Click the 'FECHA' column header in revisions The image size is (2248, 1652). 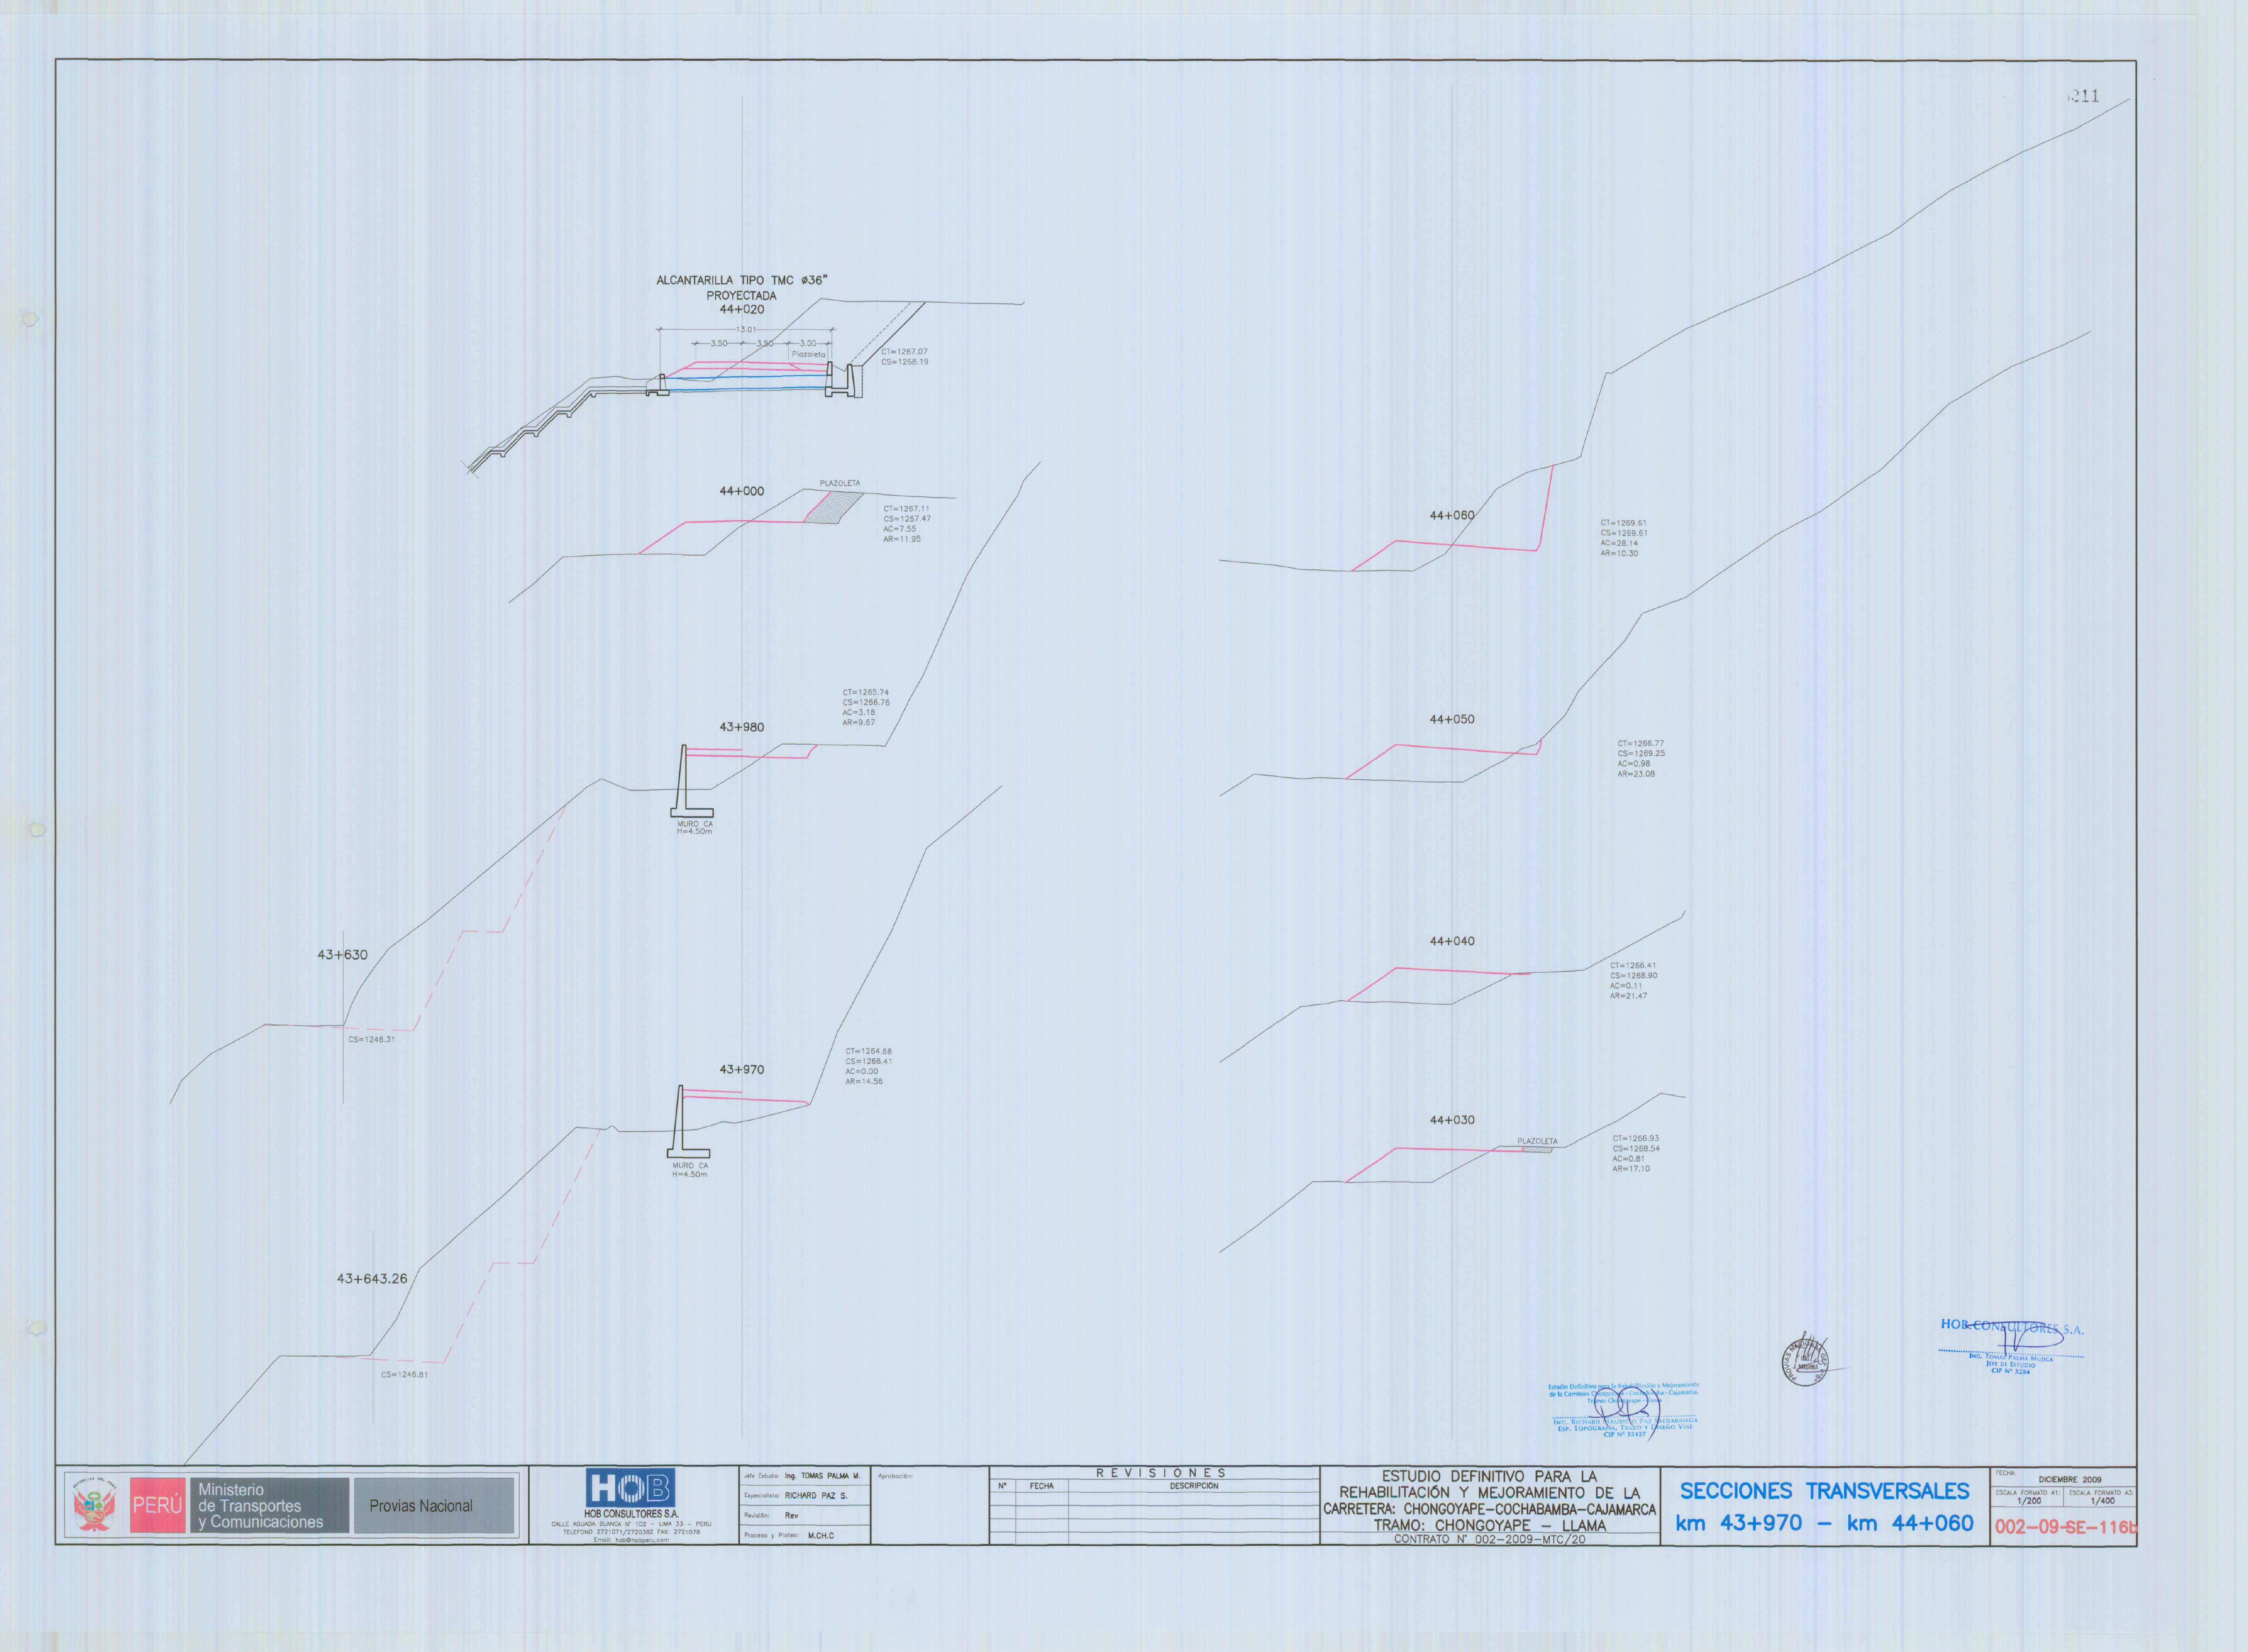tap(1041, 1486)
